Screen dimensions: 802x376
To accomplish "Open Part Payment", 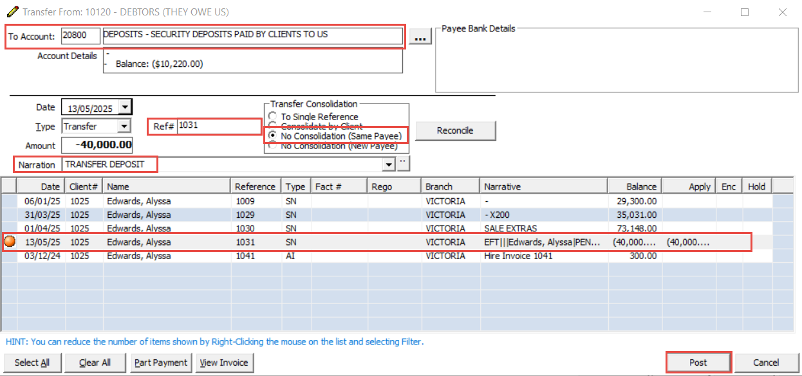I will click(x=161, y=363).
